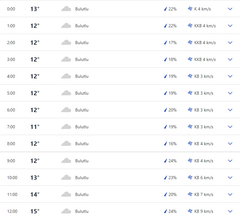
Task: Expand the 0:00 hourly forecast details
Action: pyautogui.click(x=230, y=9)
